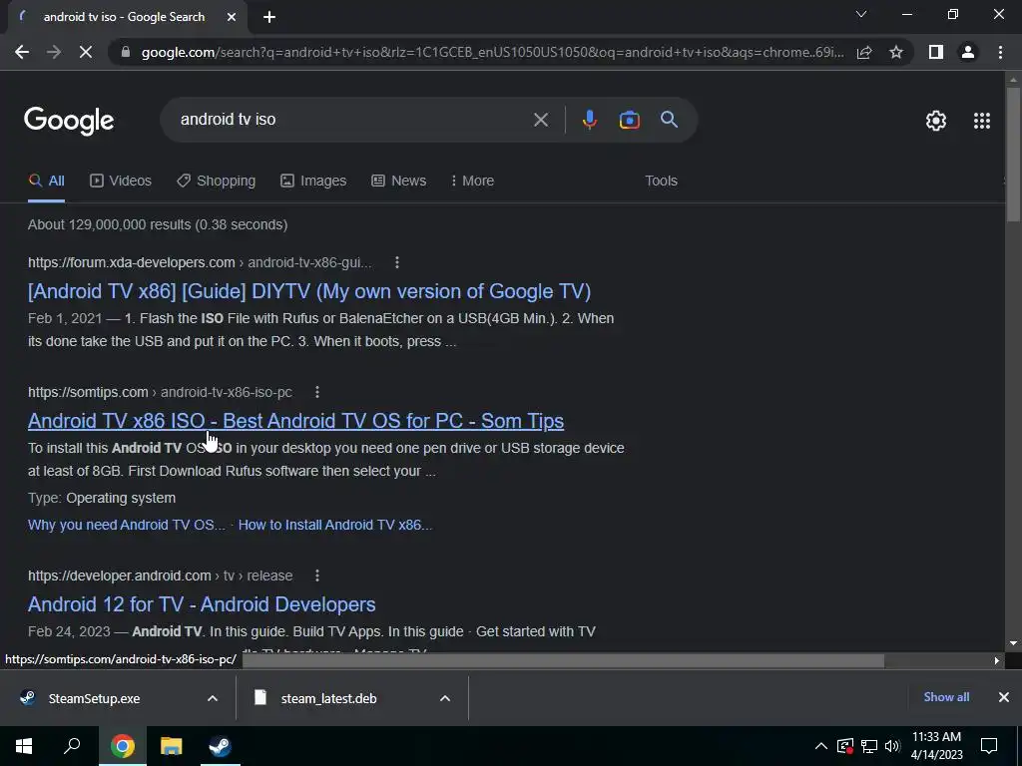Viewport: 1022px width, 766px height.
Task: Close the downloads bar
Action: click(x=1004, y=697)
